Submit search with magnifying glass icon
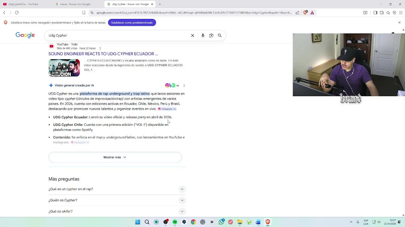 click(x=220, y=36)
